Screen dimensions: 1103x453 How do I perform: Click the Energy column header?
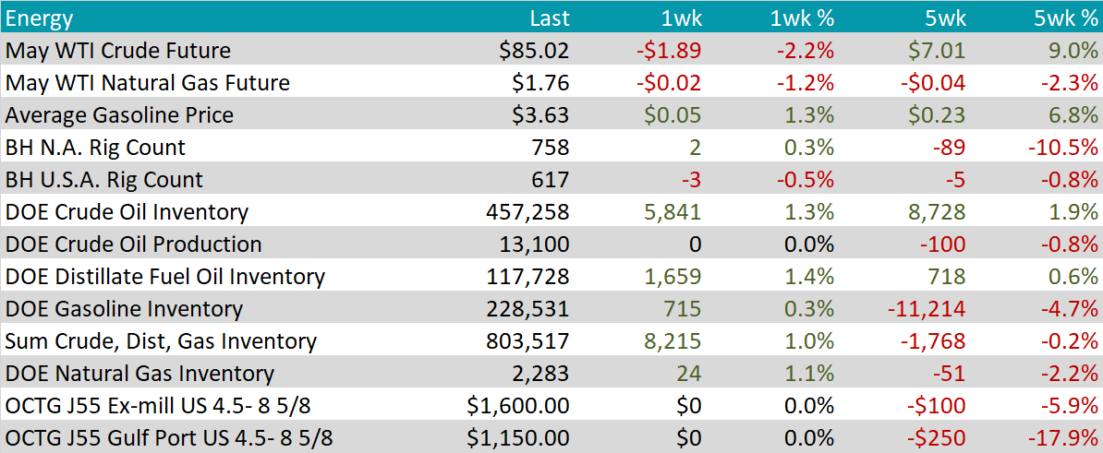39,18
